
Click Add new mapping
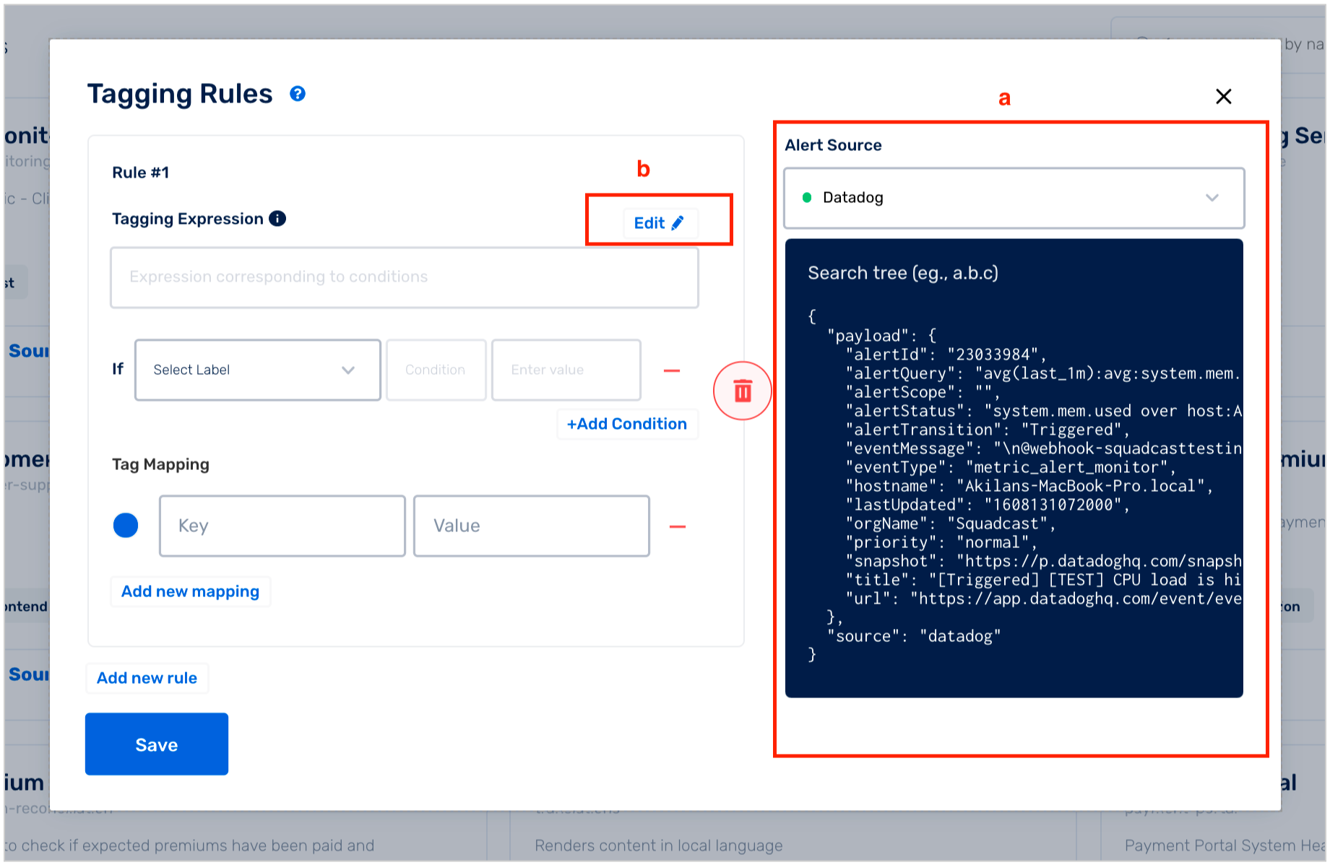point(190,591)
